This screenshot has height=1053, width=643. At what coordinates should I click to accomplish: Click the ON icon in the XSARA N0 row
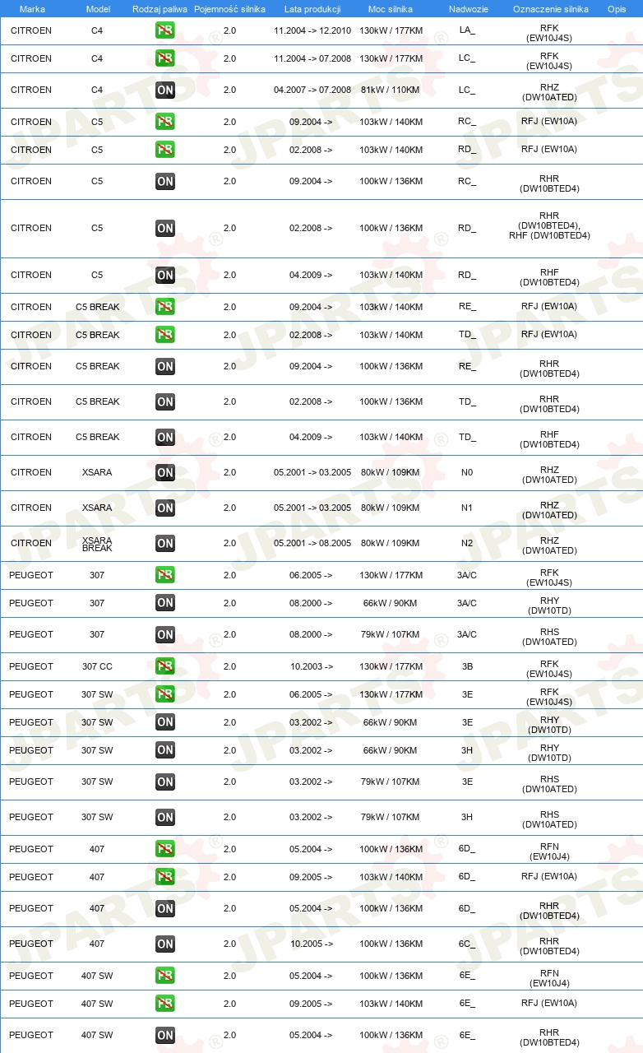click(164, 472)
